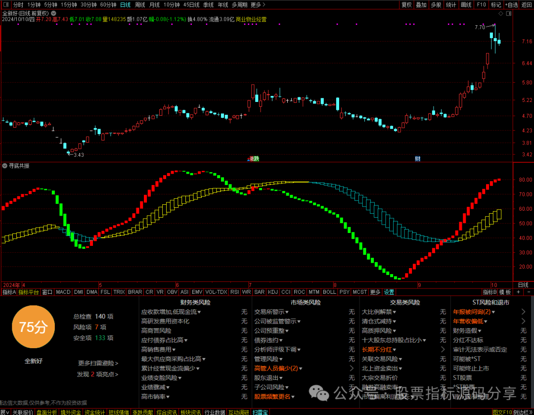Select the VOL-TDX indicator
This screenshot has width=534, height=415.
(x=216, y=292)
